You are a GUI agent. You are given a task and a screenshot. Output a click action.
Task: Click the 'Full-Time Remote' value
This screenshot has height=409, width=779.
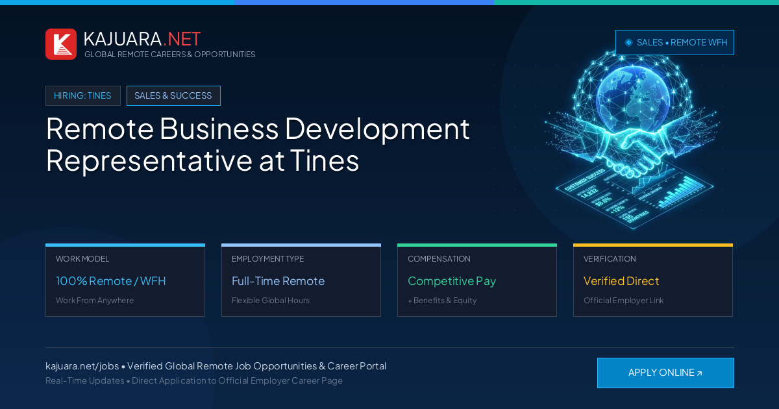coord(278,281)
